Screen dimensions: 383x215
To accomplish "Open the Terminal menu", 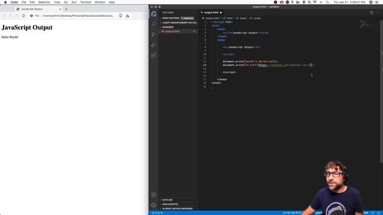I will pos(86,2).
